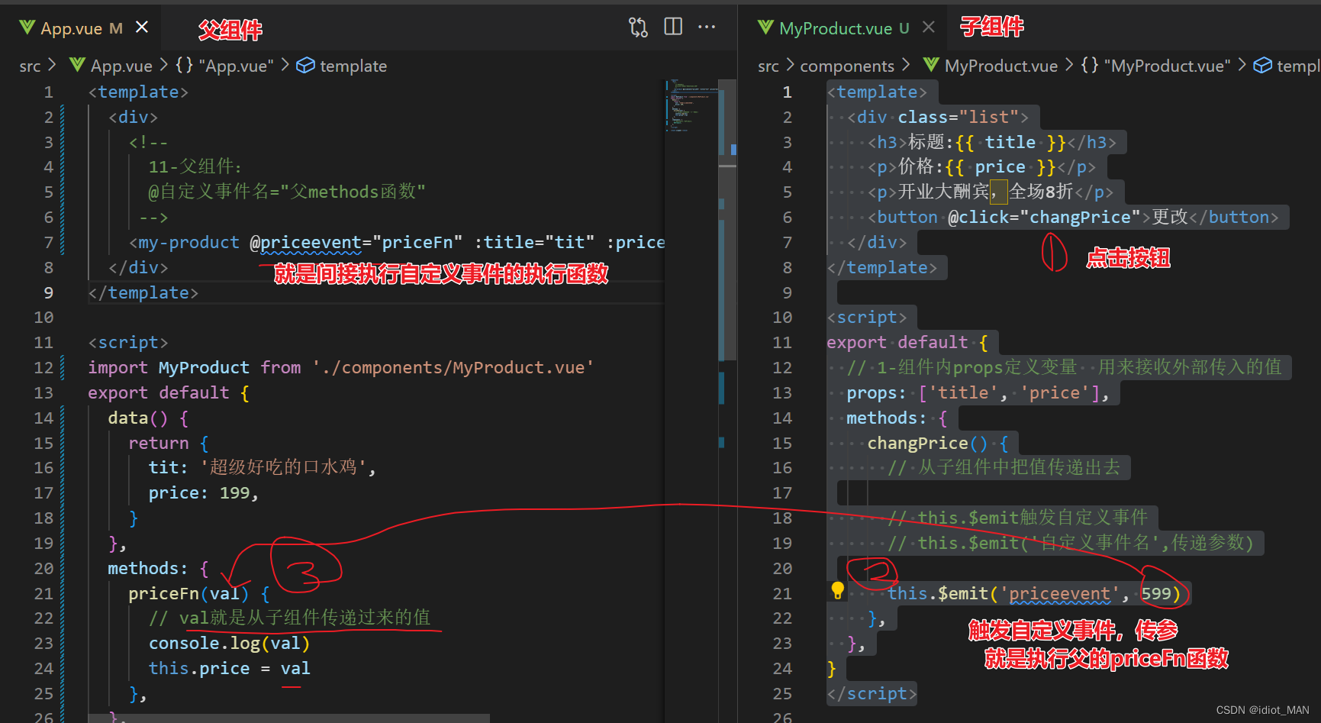Viewport: 1321px width, 723px height.
Task: Click the 599 argument in $emit
Action: (x=1155, y=593)
